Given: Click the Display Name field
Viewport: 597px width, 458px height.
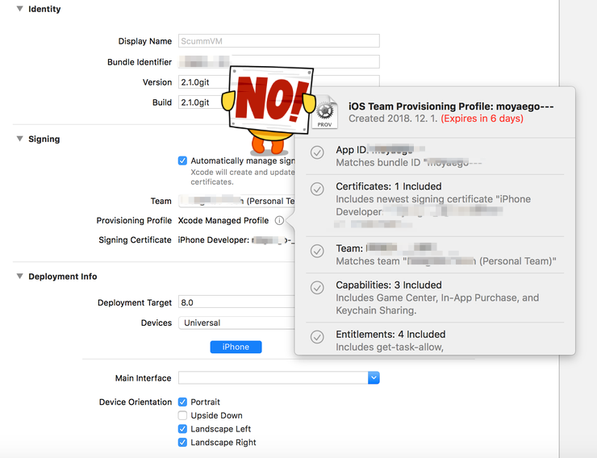Looking at the screenshot, I should click(x=279, y=41).
